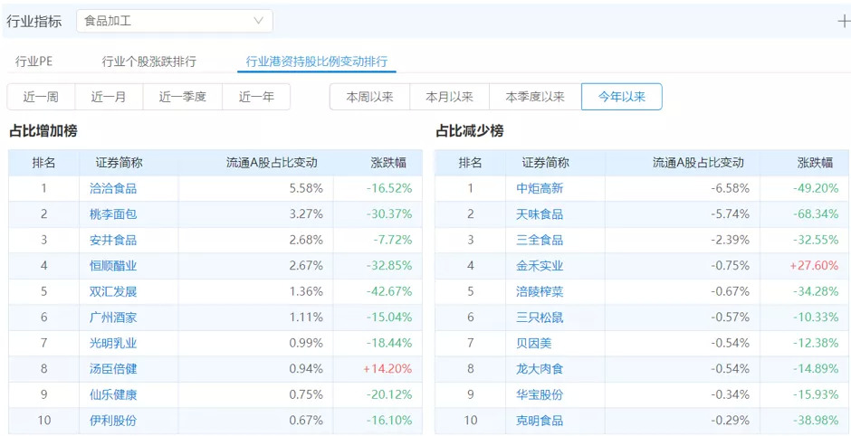Click 涨跌幅 header in 占比增加榜 table
The image size is (851, 436).
pyautogui.click(x=388, y=163)
